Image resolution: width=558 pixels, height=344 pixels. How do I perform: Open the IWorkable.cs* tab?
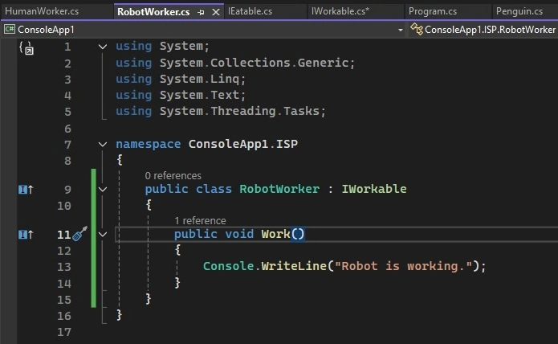(x=340, y=11)
